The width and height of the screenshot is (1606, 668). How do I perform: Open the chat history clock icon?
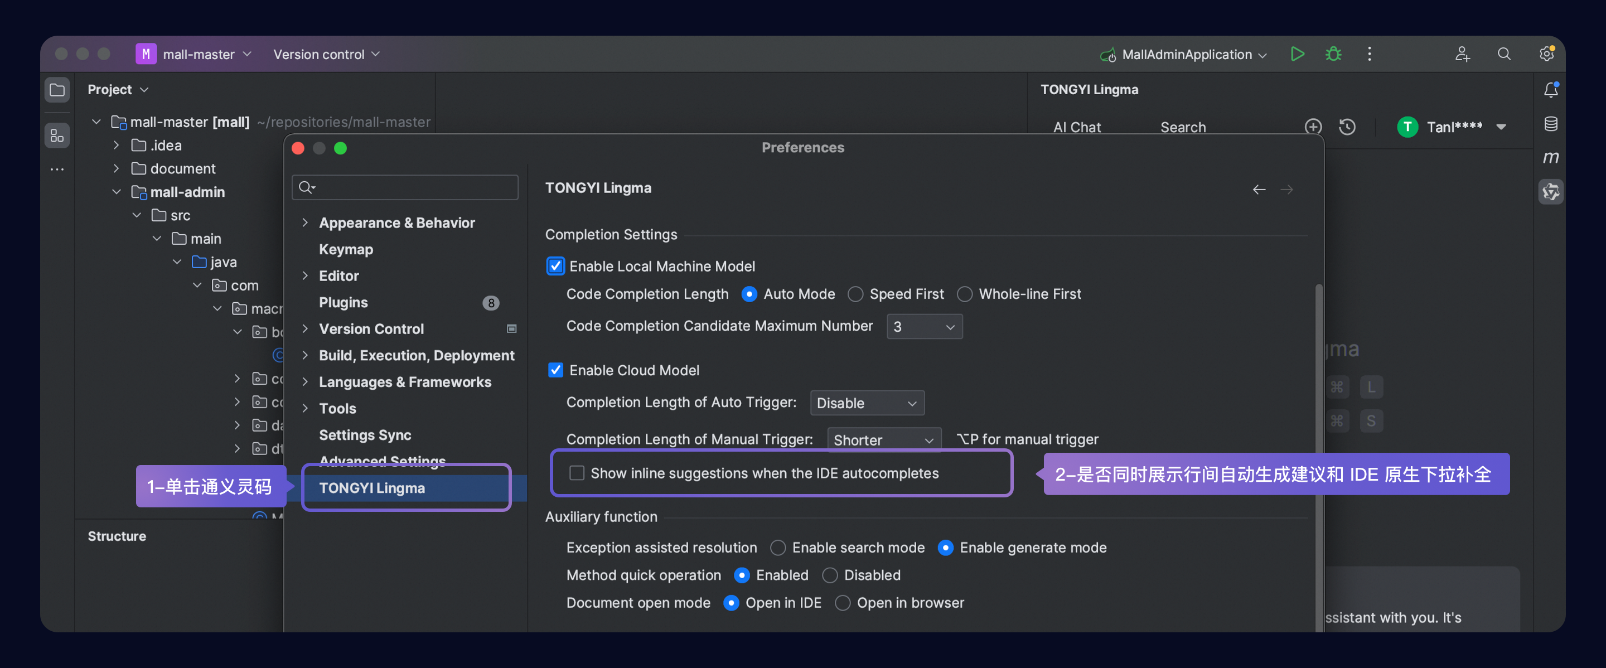click(x=1347, y=127)
